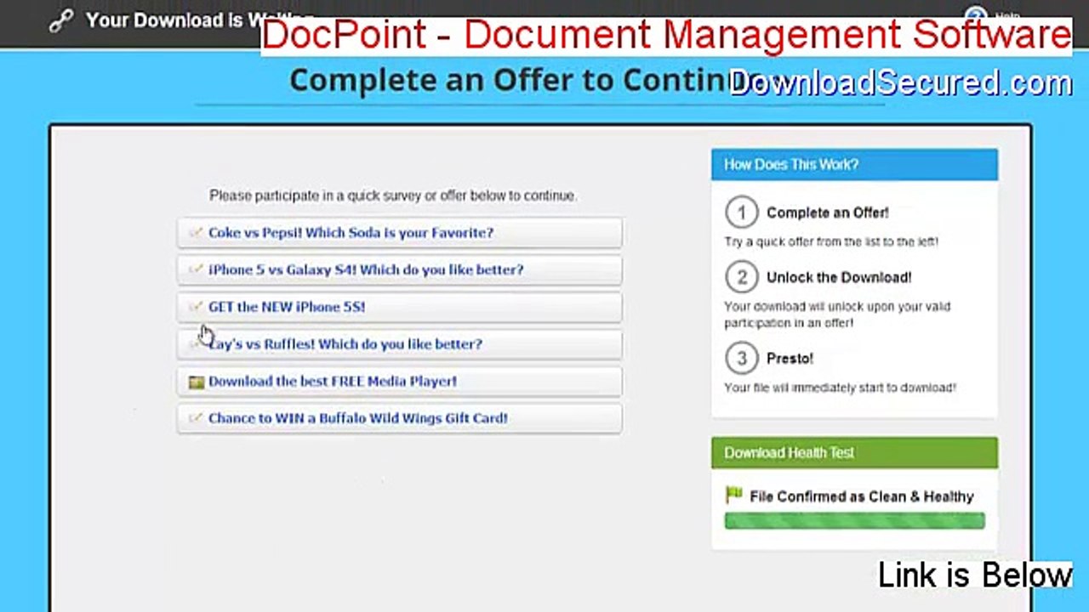Open the Coke vs Pepsi survey offer
This screenshot has width=1089, height=612.
pos(399,233)
